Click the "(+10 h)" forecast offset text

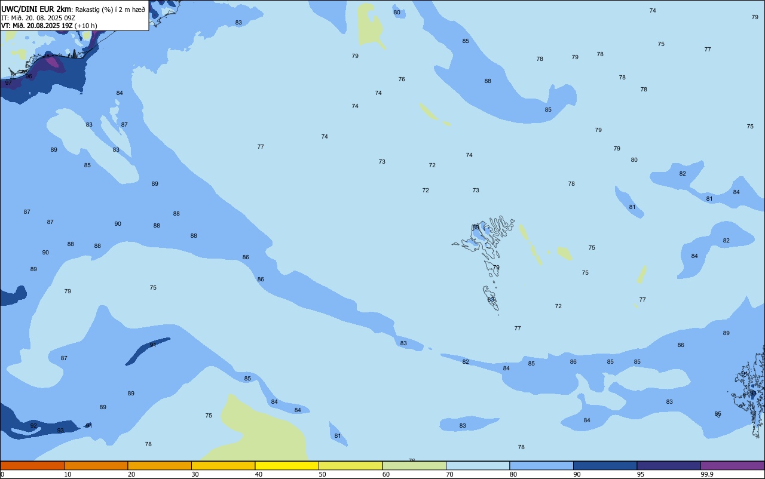pyautogui.click(x=86, y=26)
